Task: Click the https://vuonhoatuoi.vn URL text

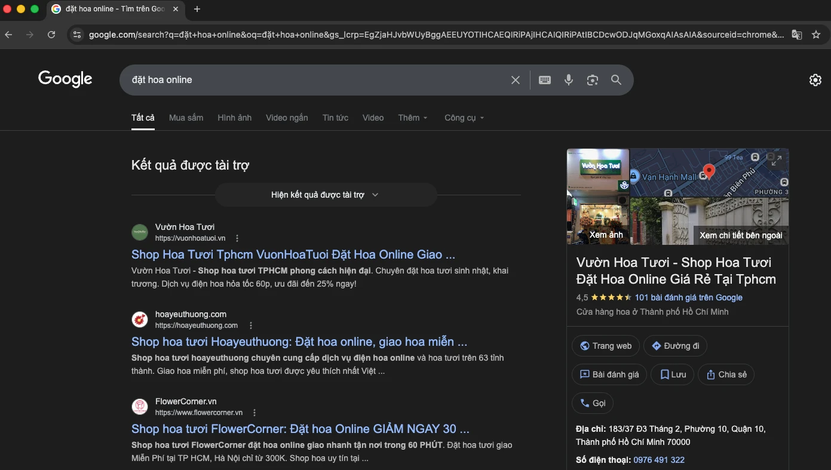Action: point(191,238)
